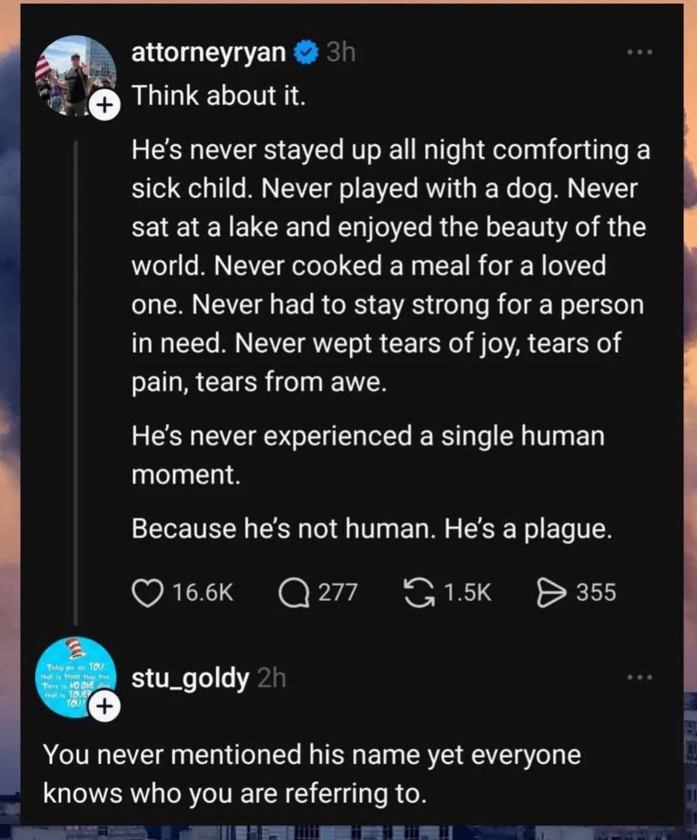Open the more options menu on attorneyryan's post

[640, 52]
